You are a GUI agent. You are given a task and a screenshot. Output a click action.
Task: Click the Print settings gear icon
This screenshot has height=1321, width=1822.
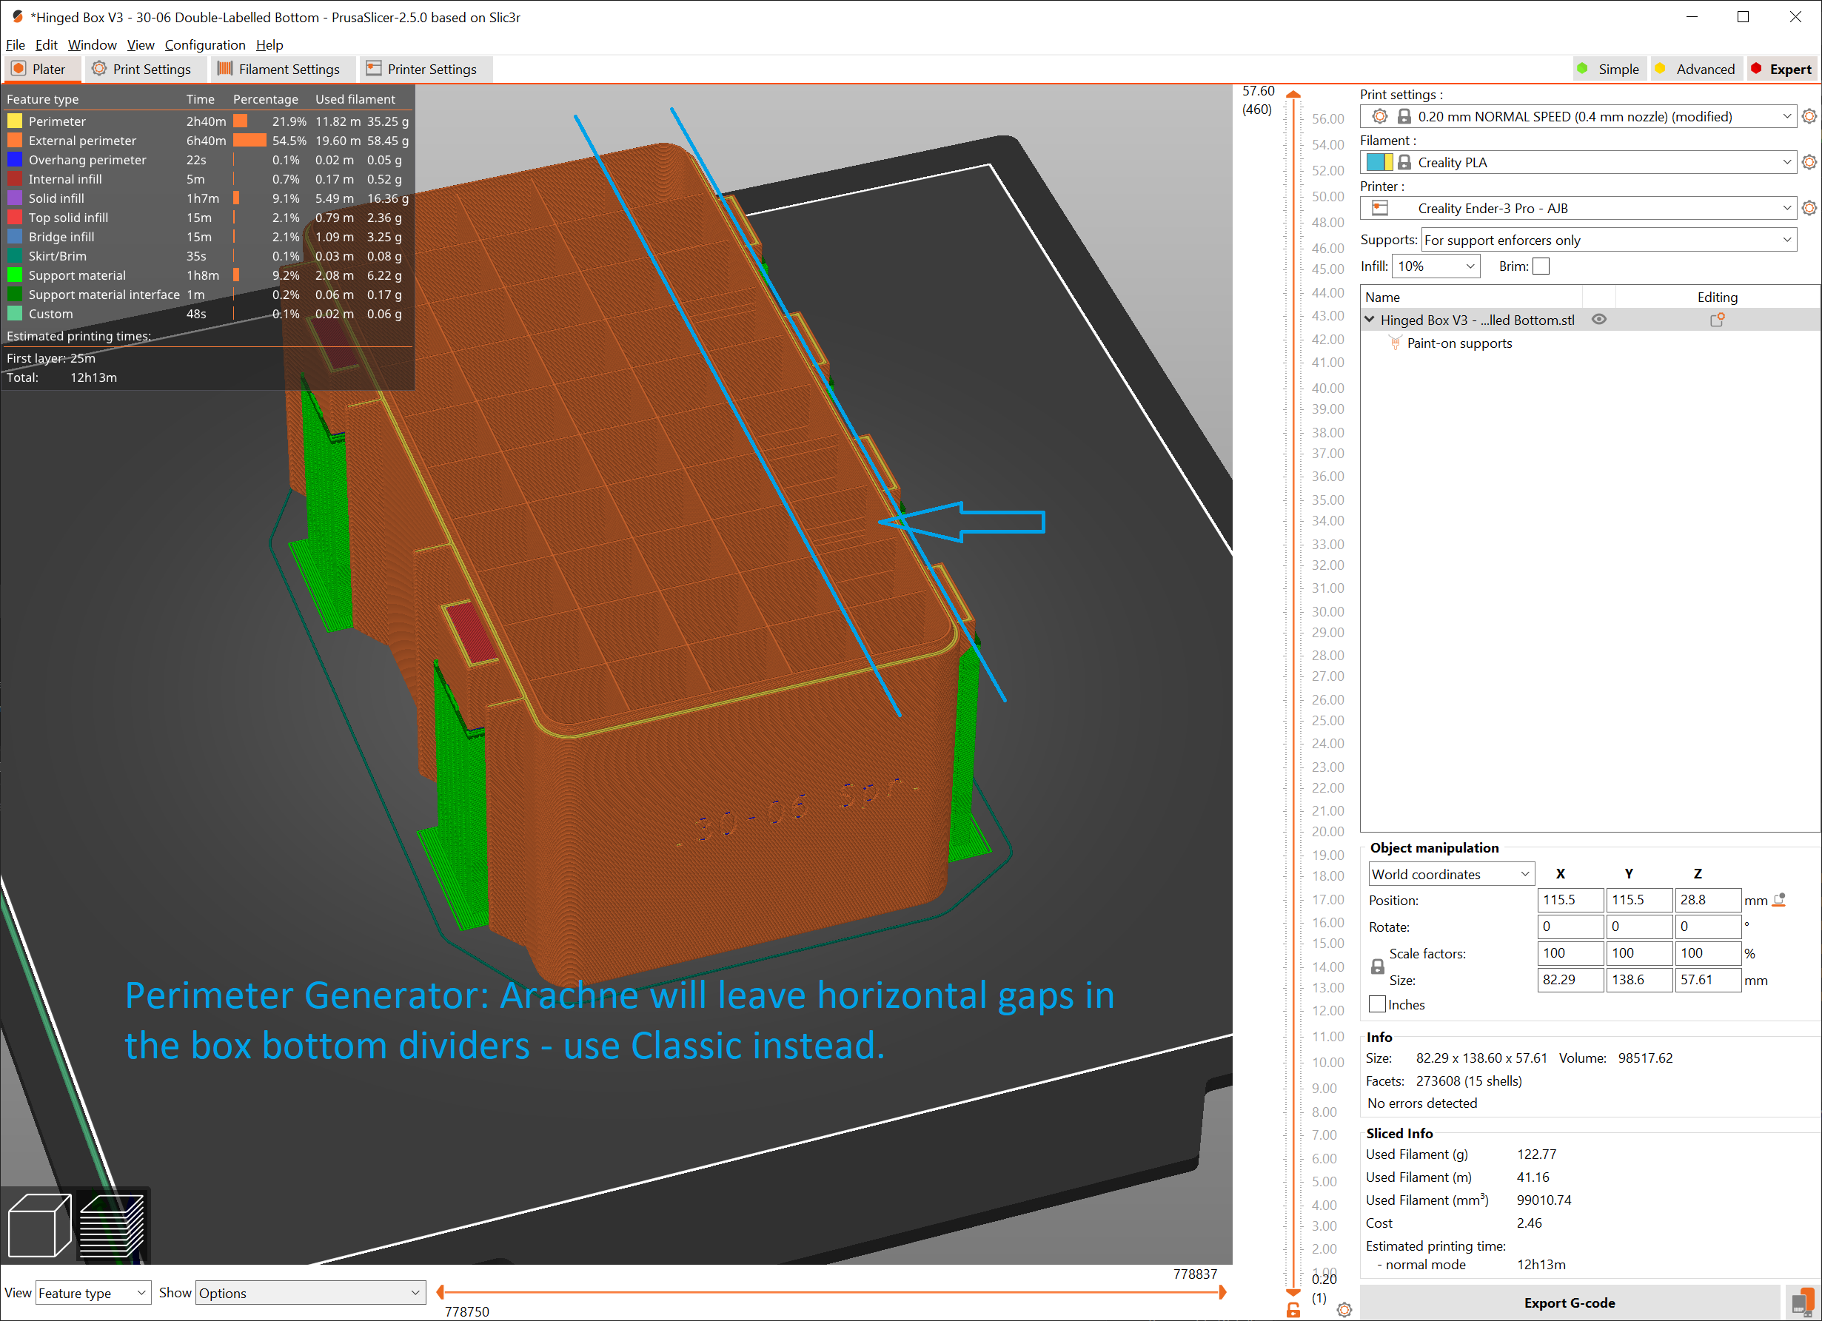pos(1809,116)
